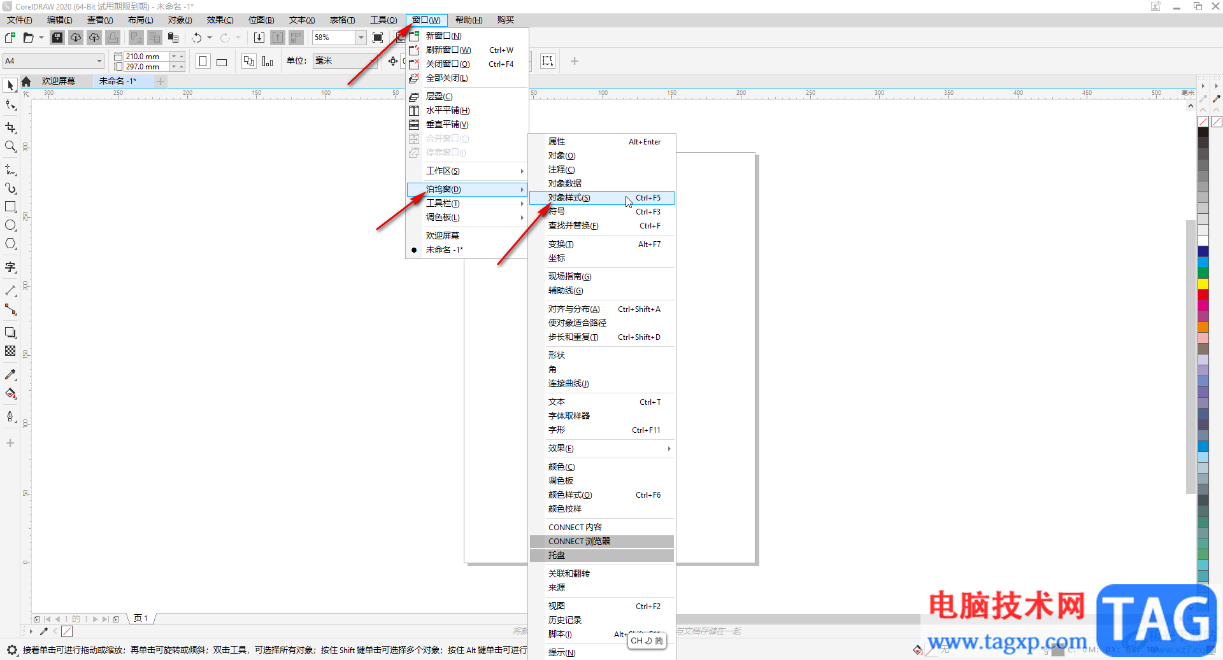1223x660 pixels.
Task: Select the Freehand tool
Action: coord(10,170)
